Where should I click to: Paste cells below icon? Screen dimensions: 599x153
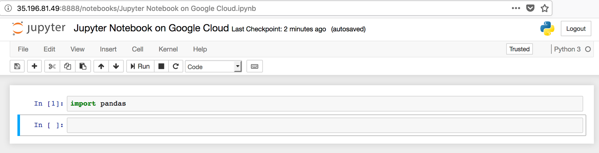83,67
